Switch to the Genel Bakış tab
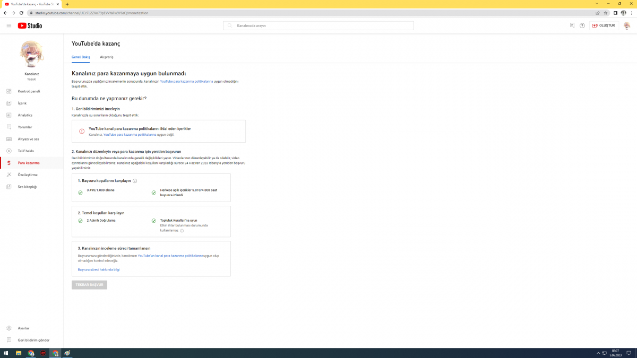Image resolution: width=637 pixels, height=358 pixels. pyautogui.click(x=81, y=57)
